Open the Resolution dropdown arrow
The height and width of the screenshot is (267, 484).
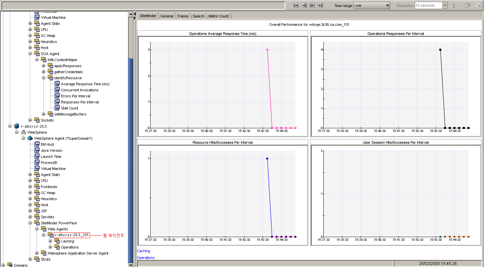445,5
